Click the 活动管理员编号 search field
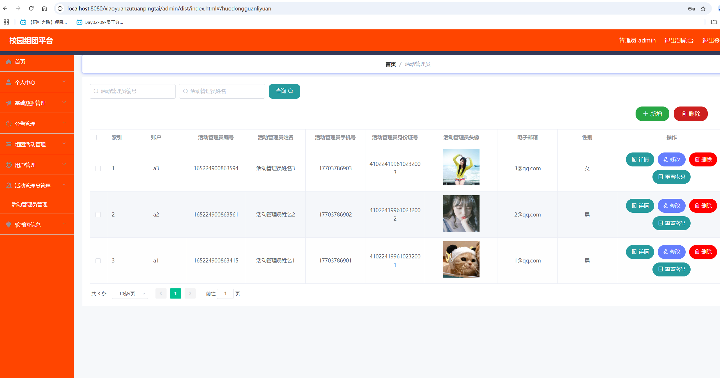The width and height of the screenshot is (720, 378). click(132, 91)
